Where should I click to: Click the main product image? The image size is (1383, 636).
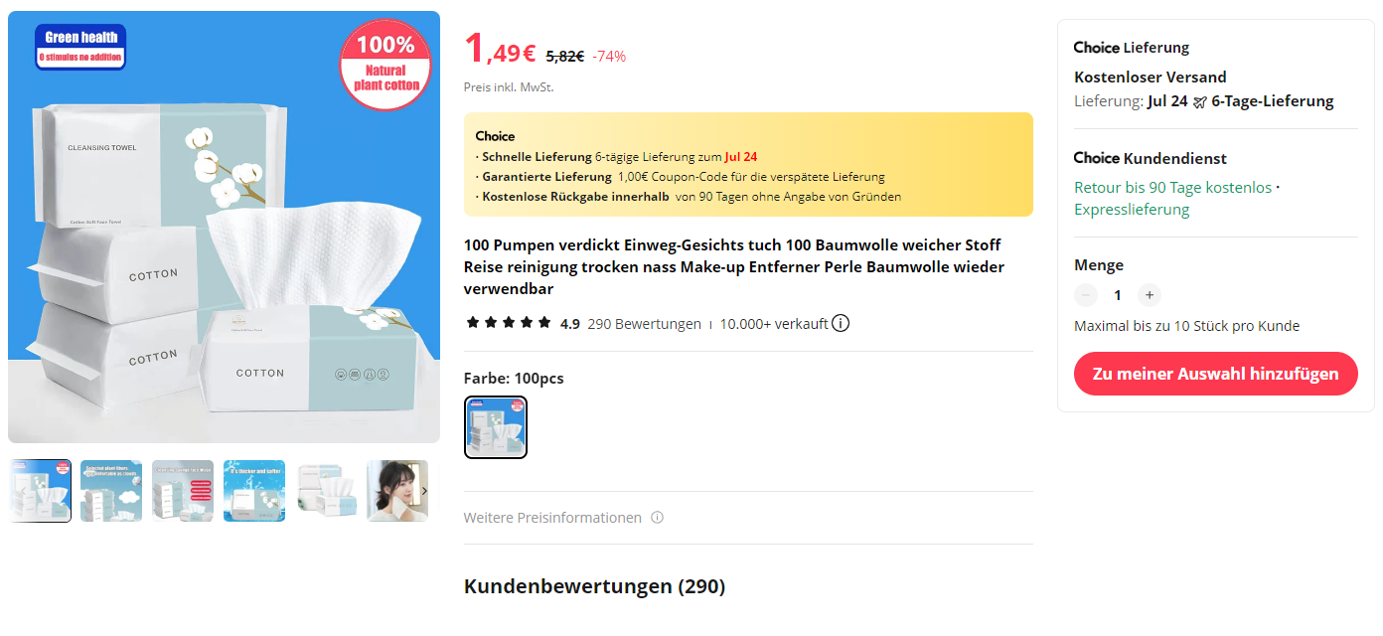click(224, 227)
